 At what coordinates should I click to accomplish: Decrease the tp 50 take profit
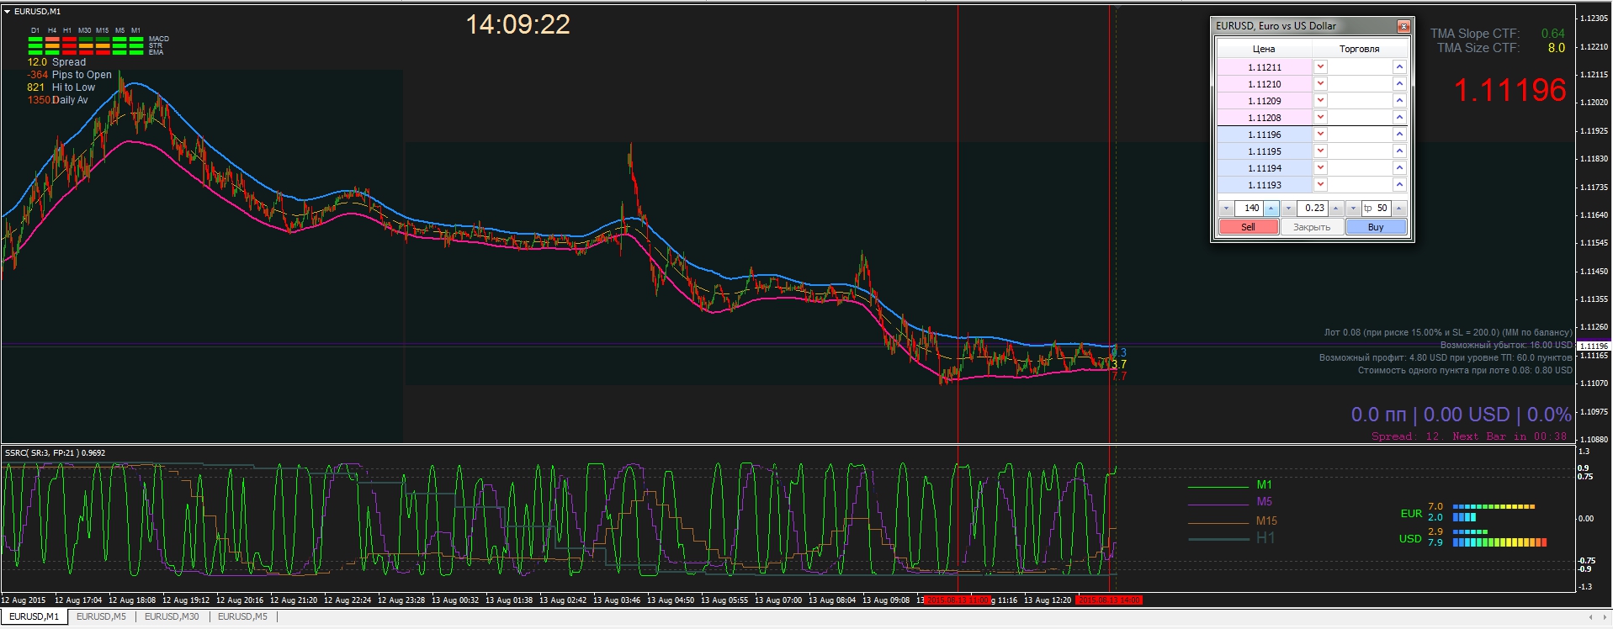pos(1353,209)
